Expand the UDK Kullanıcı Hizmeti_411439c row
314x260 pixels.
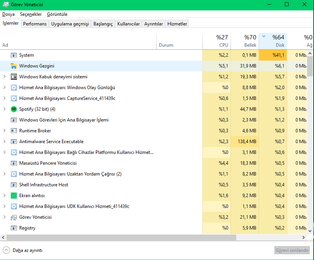pos(4,206)
